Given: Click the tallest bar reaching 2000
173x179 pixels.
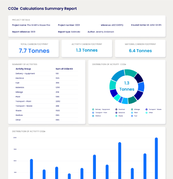Looking at the screenshot, I should point(156,158).
